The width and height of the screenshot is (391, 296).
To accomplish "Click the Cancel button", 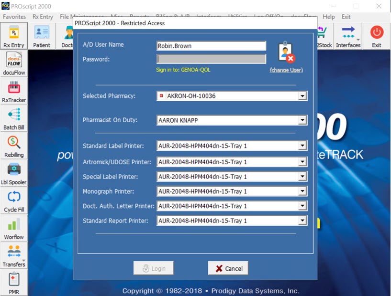I will click(x=228, y=268).
